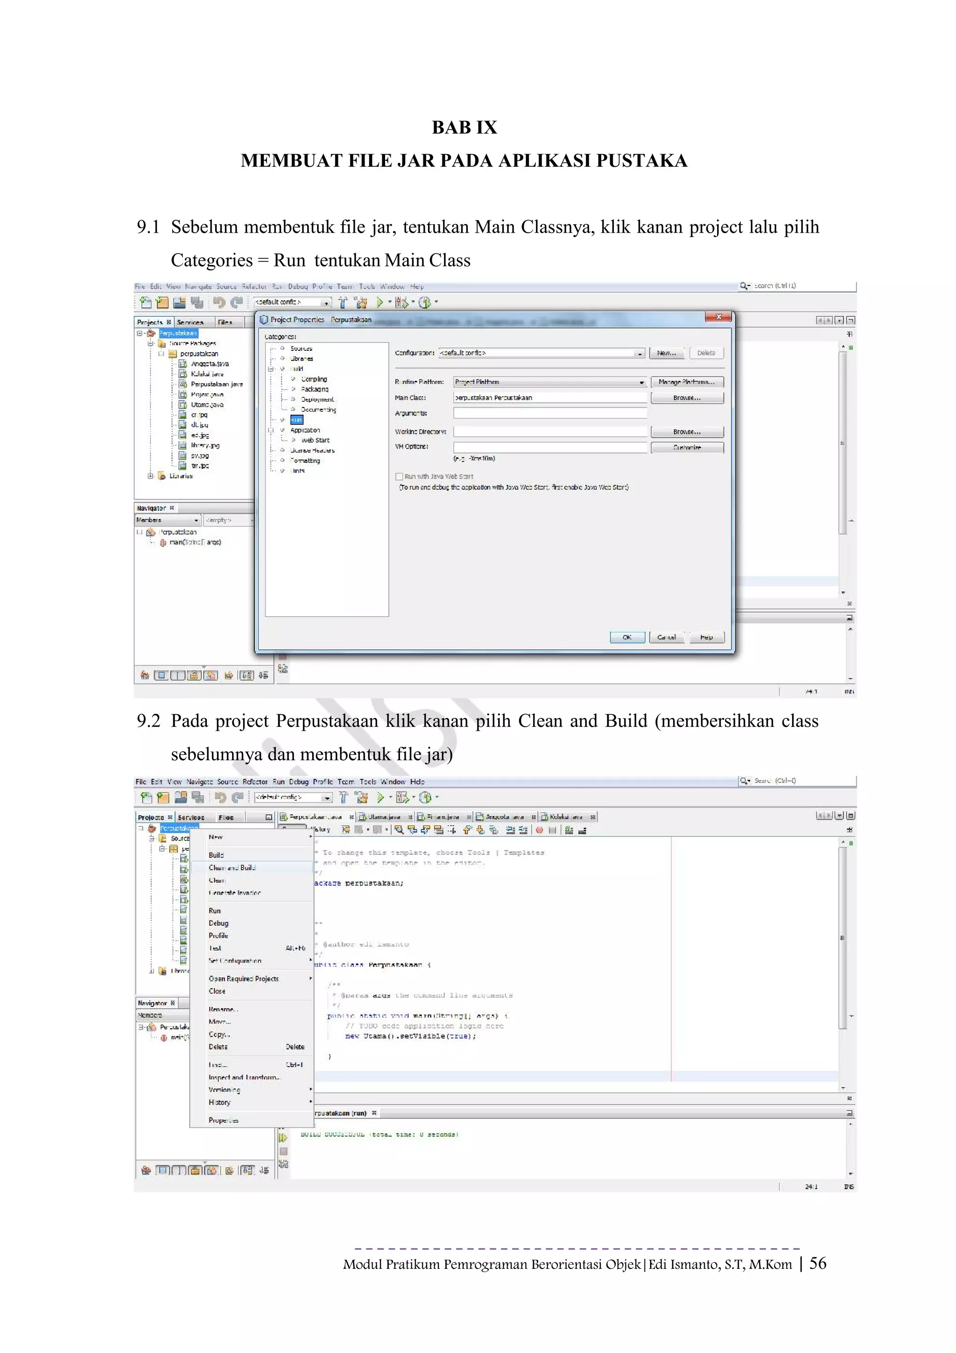
Task: Toggle Show Fields filter in Navigator beside context menu
Action: tap(162, 1170)
